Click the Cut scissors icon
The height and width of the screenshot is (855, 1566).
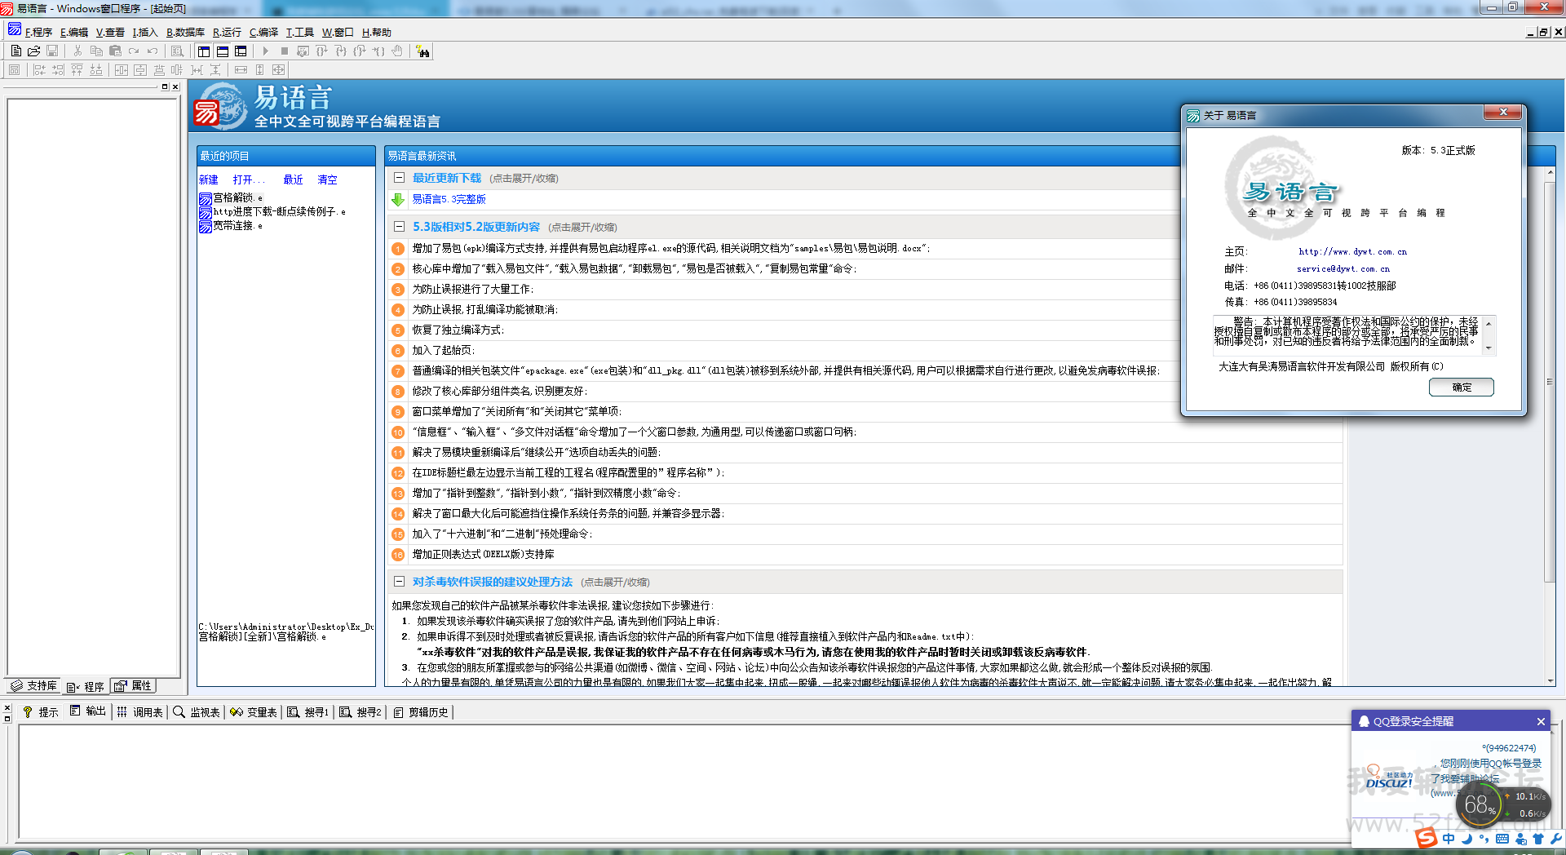pyautogui.click(x=77, y=51)
